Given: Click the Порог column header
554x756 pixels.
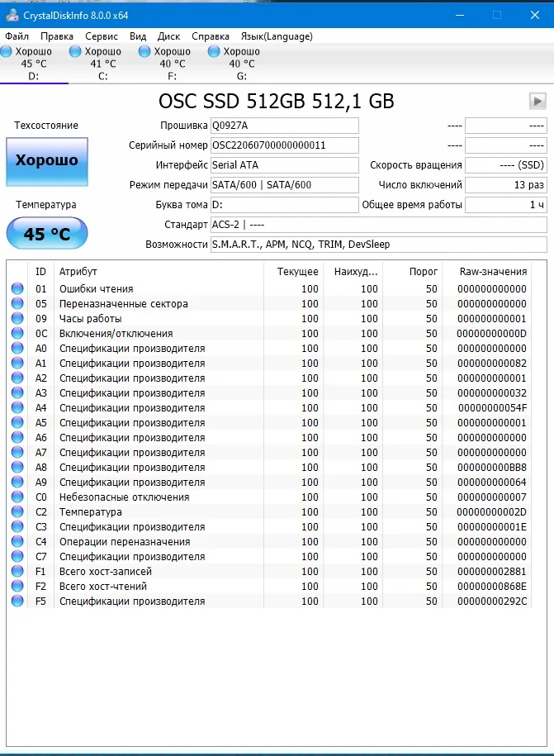Looking at the screenshot, I should 413,272.
